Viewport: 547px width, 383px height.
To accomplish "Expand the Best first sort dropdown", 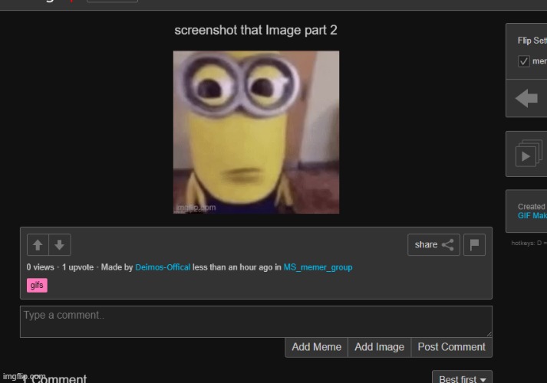I will click(463, 378).
